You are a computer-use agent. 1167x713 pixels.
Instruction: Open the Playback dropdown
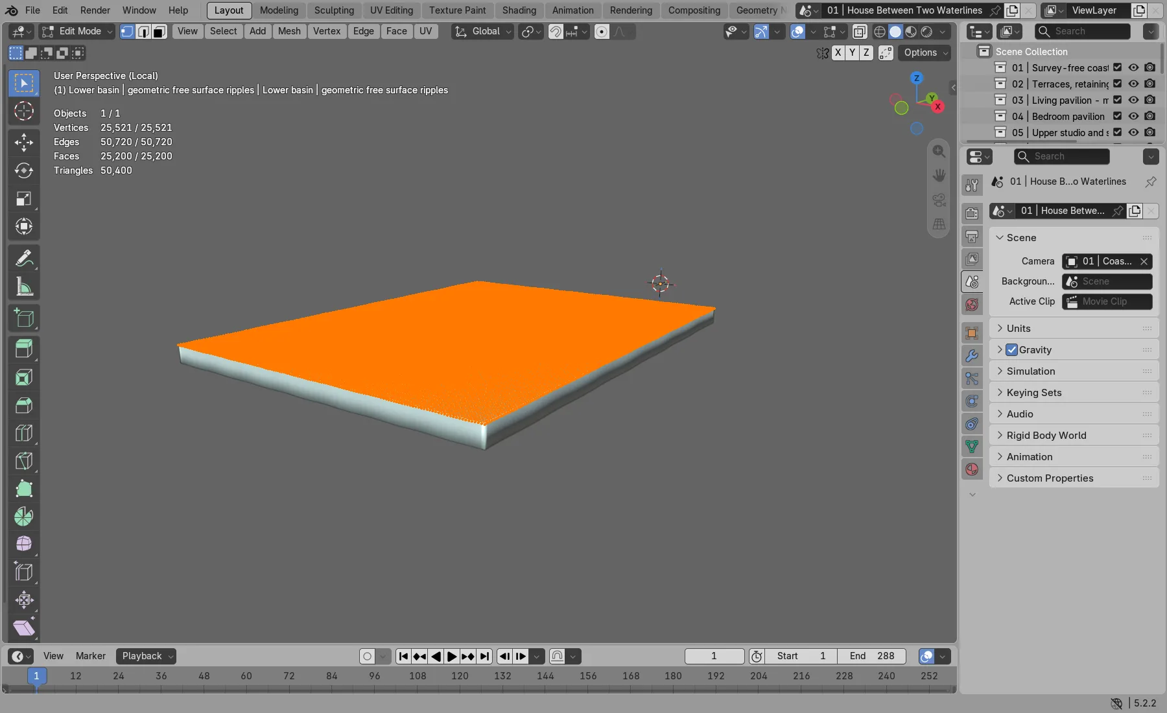click(147, 656)
